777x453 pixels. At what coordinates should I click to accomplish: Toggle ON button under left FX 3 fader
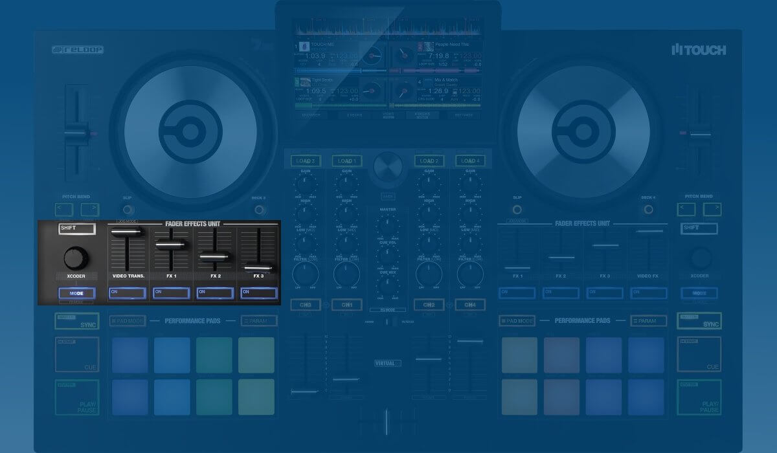point(258,293)
